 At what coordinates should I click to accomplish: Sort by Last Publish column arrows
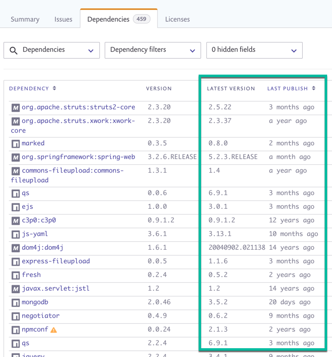point(314,88)
